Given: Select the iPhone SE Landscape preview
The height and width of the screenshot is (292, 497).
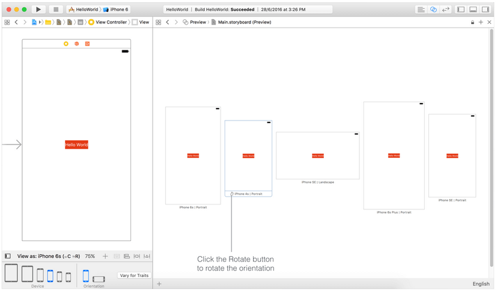Looking at the screenshot, I should click(317, 156).
